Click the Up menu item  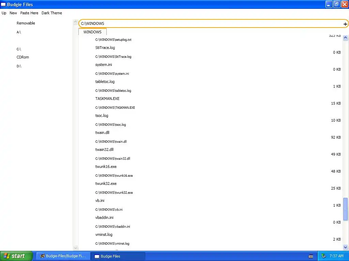pyautogui.click(x=4, y=13)
